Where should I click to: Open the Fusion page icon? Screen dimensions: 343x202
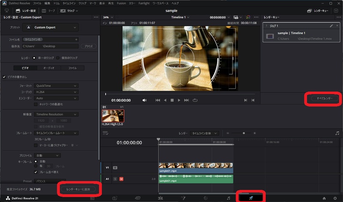tap(184, 198)
